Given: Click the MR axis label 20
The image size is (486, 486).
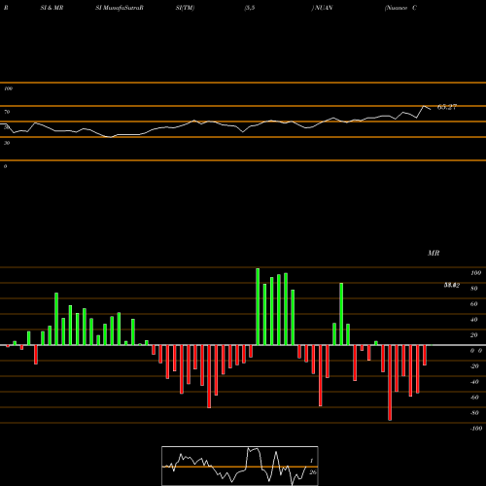Looking at the screenshot, I should click(x=473, y=335).
